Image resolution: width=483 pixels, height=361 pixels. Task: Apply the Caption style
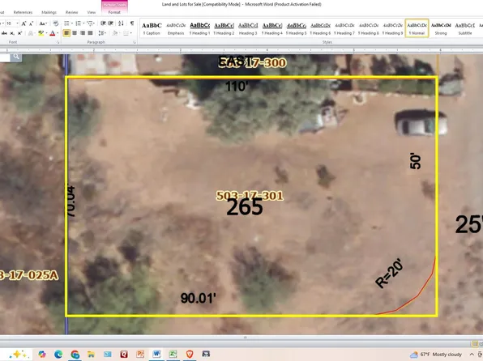152,28
